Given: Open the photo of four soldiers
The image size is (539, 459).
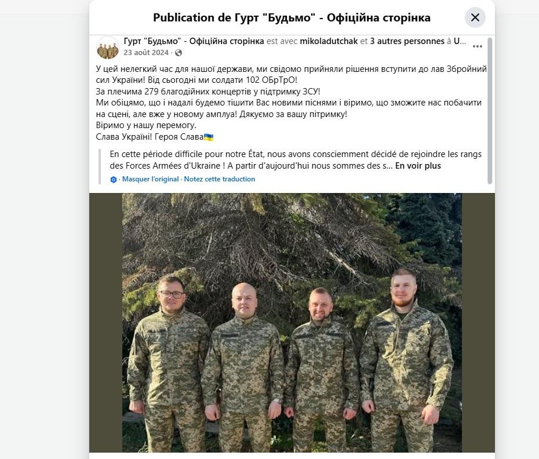Looking at the screenshot, I should pos(292,322).
